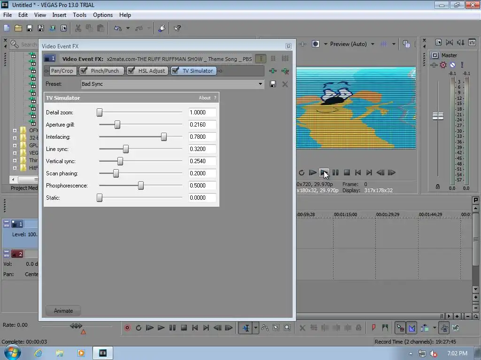
Task: Select the Envelope Edit tool
Action: point(265,328)
